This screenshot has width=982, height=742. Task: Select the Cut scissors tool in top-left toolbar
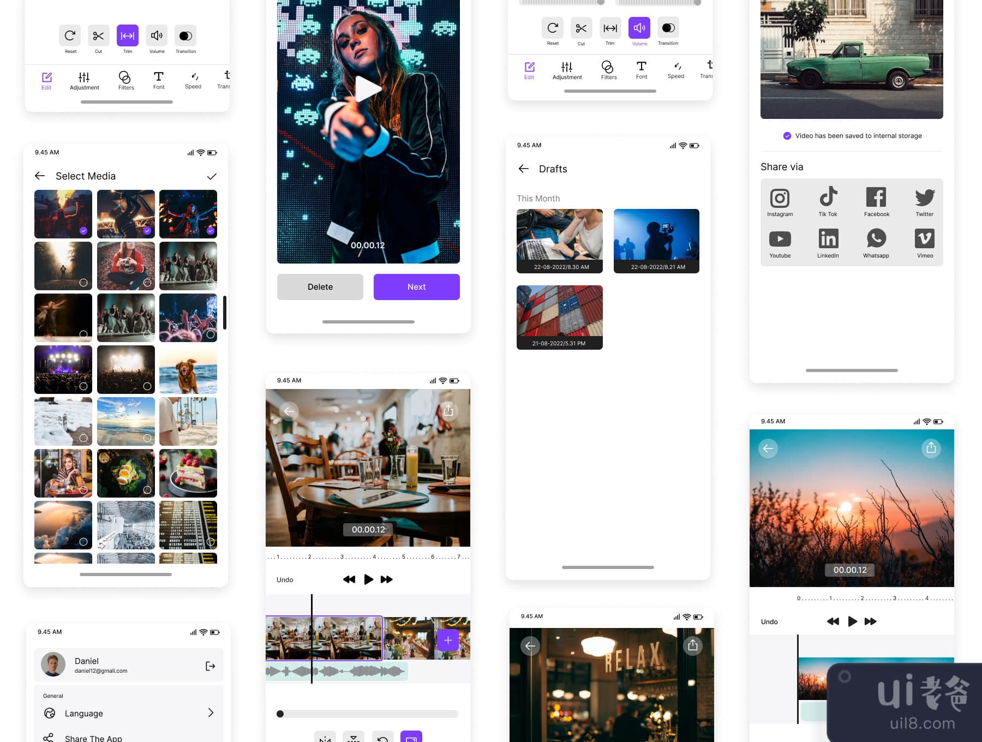[x=98, y=36]
